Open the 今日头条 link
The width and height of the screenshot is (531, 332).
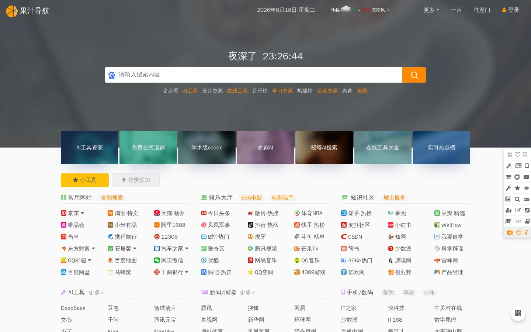click(x=215, y=213)
